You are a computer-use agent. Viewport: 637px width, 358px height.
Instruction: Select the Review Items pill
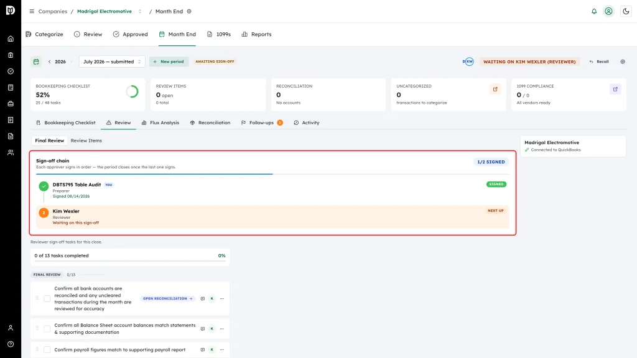pyautogui.click(x=86, y=141)
